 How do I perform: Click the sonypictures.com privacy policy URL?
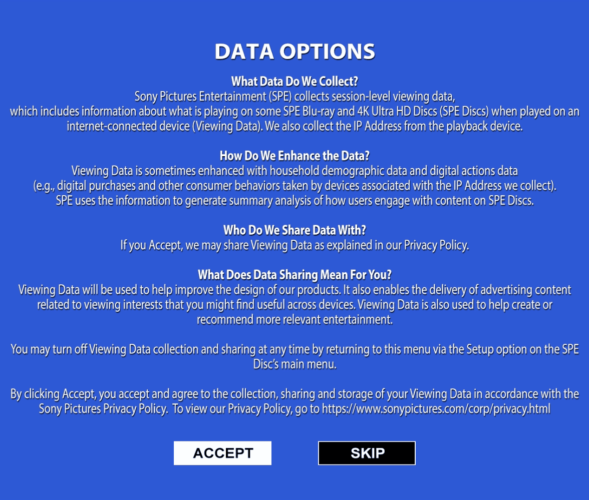click(x=436, y=409)
